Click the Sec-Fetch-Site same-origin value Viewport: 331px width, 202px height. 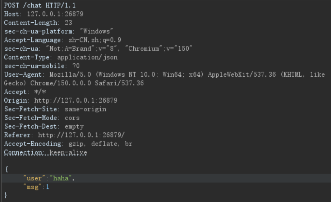pos(86,109)
